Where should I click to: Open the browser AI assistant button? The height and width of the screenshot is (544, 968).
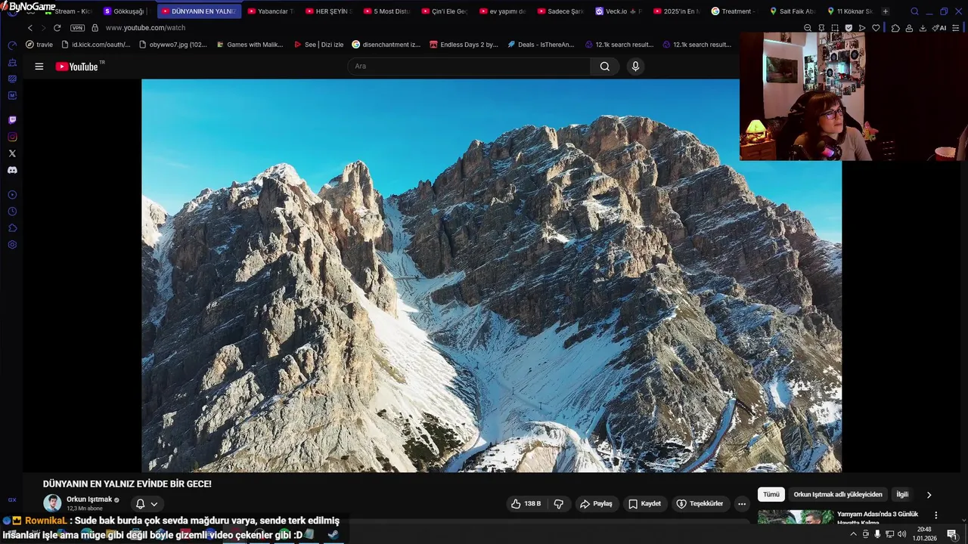pyautogui.click(x=939, y=28)
